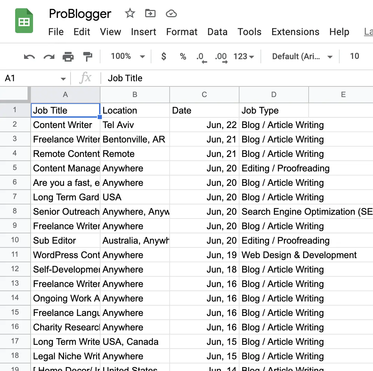
Task: Click the USA, Canada cell
Action: click(135, 342)
